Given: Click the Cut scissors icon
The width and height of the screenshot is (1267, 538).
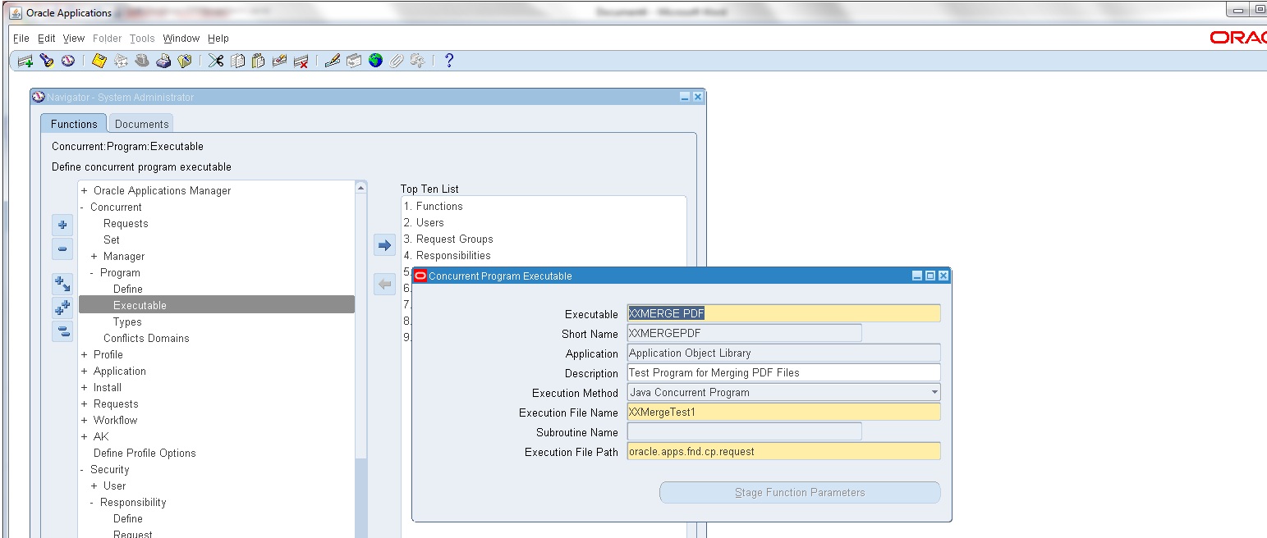Looking at the screenshot, I should click(216, 61).
